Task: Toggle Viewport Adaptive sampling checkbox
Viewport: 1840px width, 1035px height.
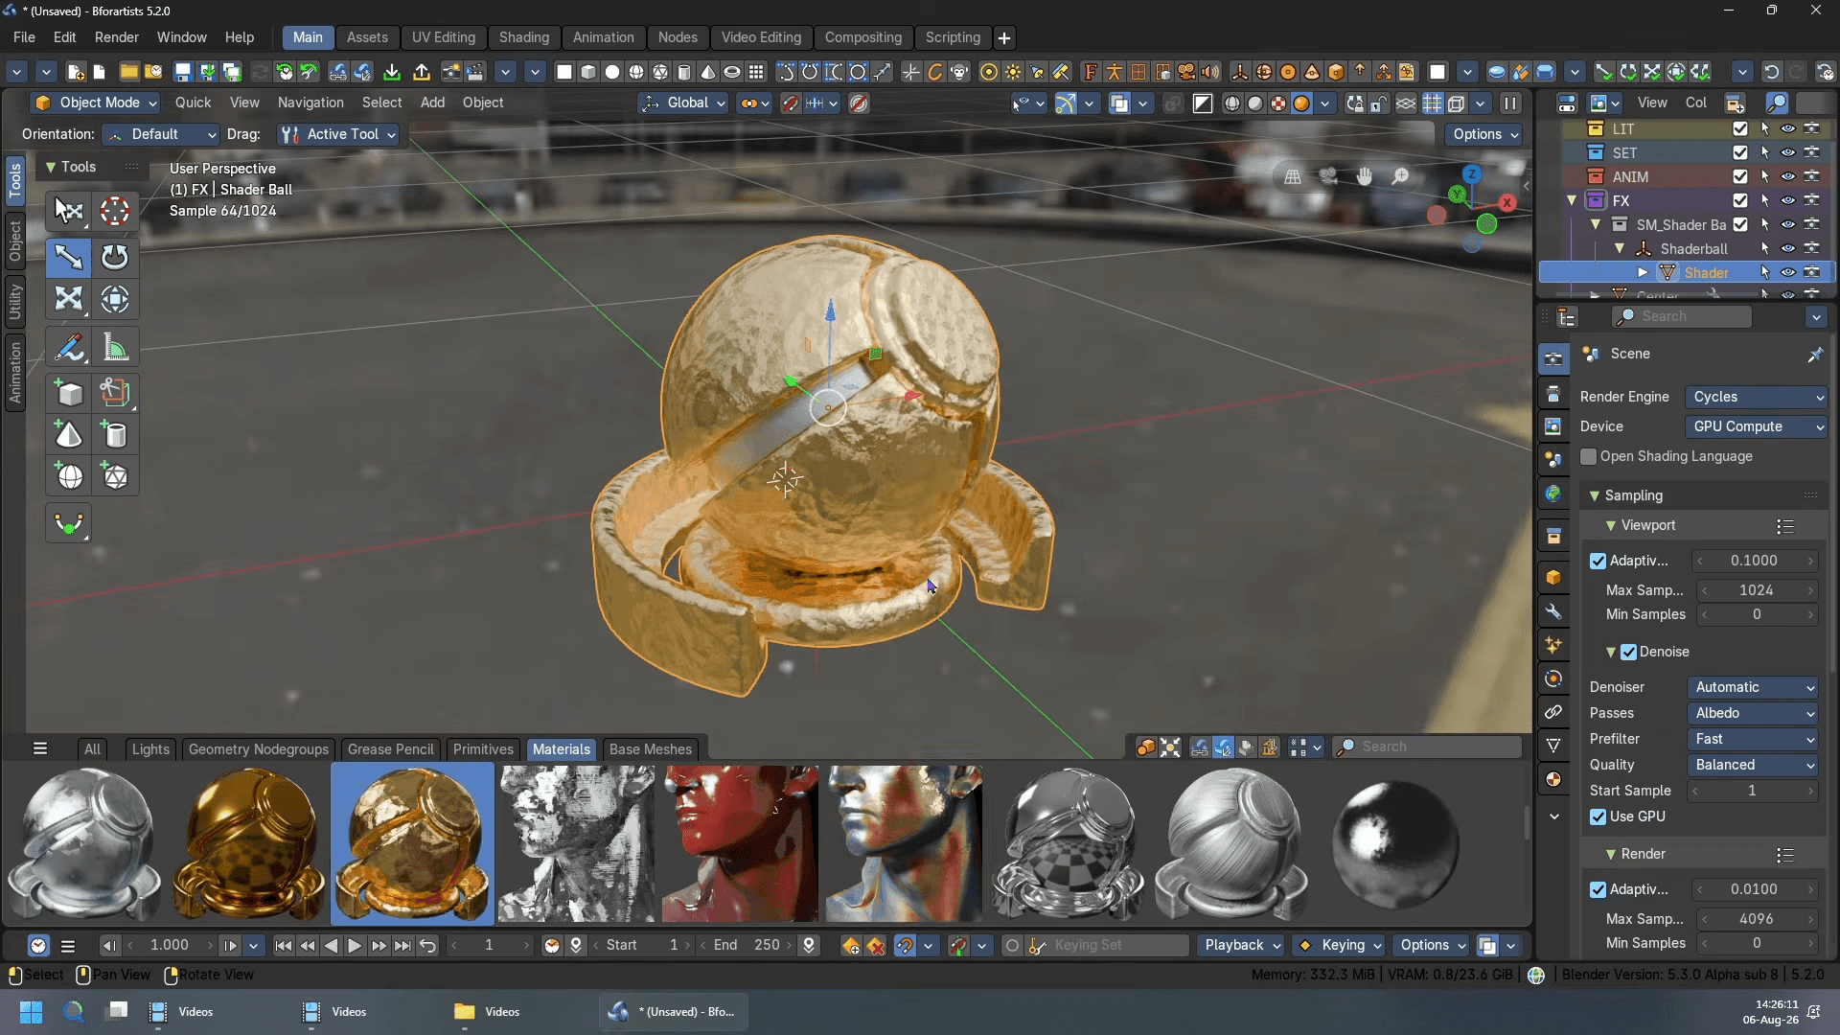Action: (x=1598, y=562)
